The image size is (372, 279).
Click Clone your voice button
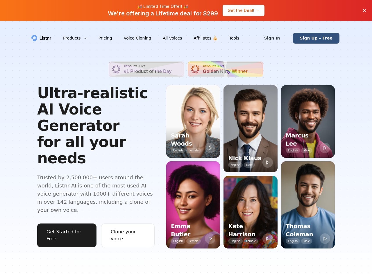tap(128, 235)
